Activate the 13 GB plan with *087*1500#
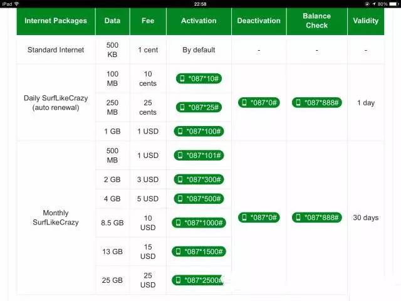Viewport: 401px width, 301px height. tap(199, 251)
